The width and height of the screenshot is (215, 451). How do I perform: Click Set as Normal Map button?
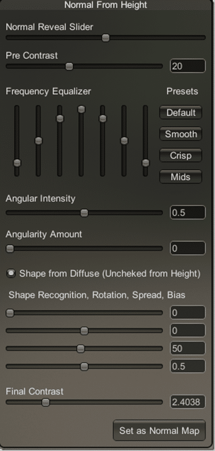(x=159, y=431)
